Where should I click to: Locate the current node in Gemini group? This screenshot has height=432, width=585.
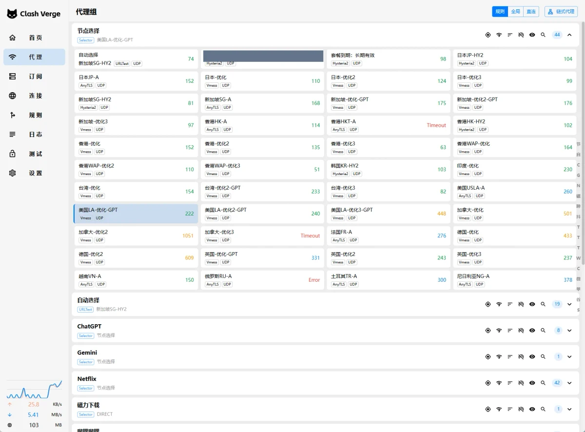(488, 357)
